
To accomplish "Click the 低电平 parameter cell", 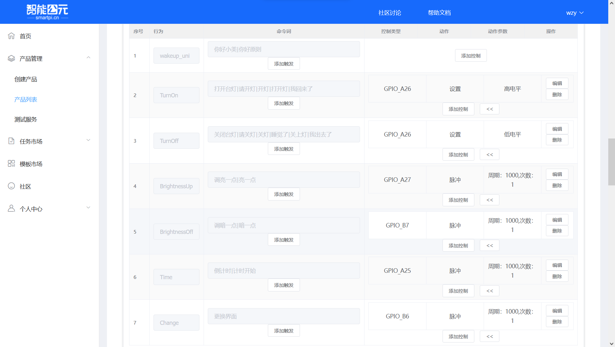I will click(x=512, y=134).
